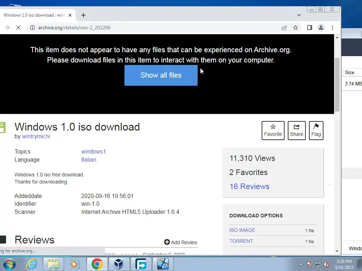Click the vertical scrollbar thumb
Image resolution: width=362 pixels, height=271 pixels.
tap(337, 85)
